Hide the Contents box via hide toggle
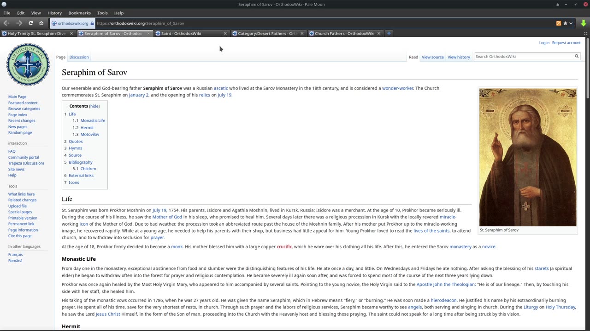 94,106
